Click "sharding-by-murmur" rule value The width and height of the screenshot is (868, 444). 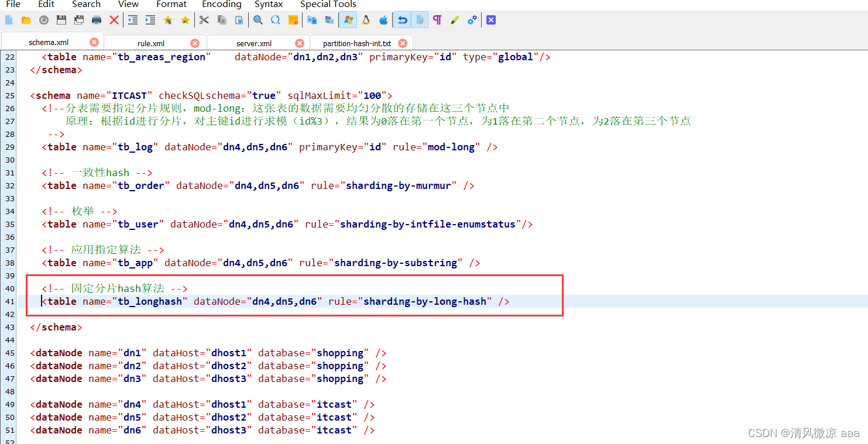[x=399, y=185]
